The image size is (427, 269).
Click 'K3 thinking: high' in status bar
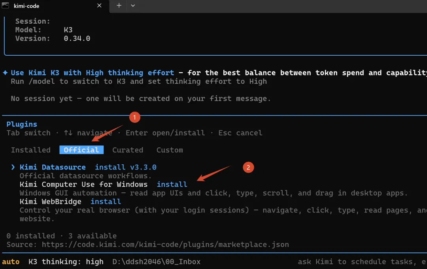click(x=66, y=261)
